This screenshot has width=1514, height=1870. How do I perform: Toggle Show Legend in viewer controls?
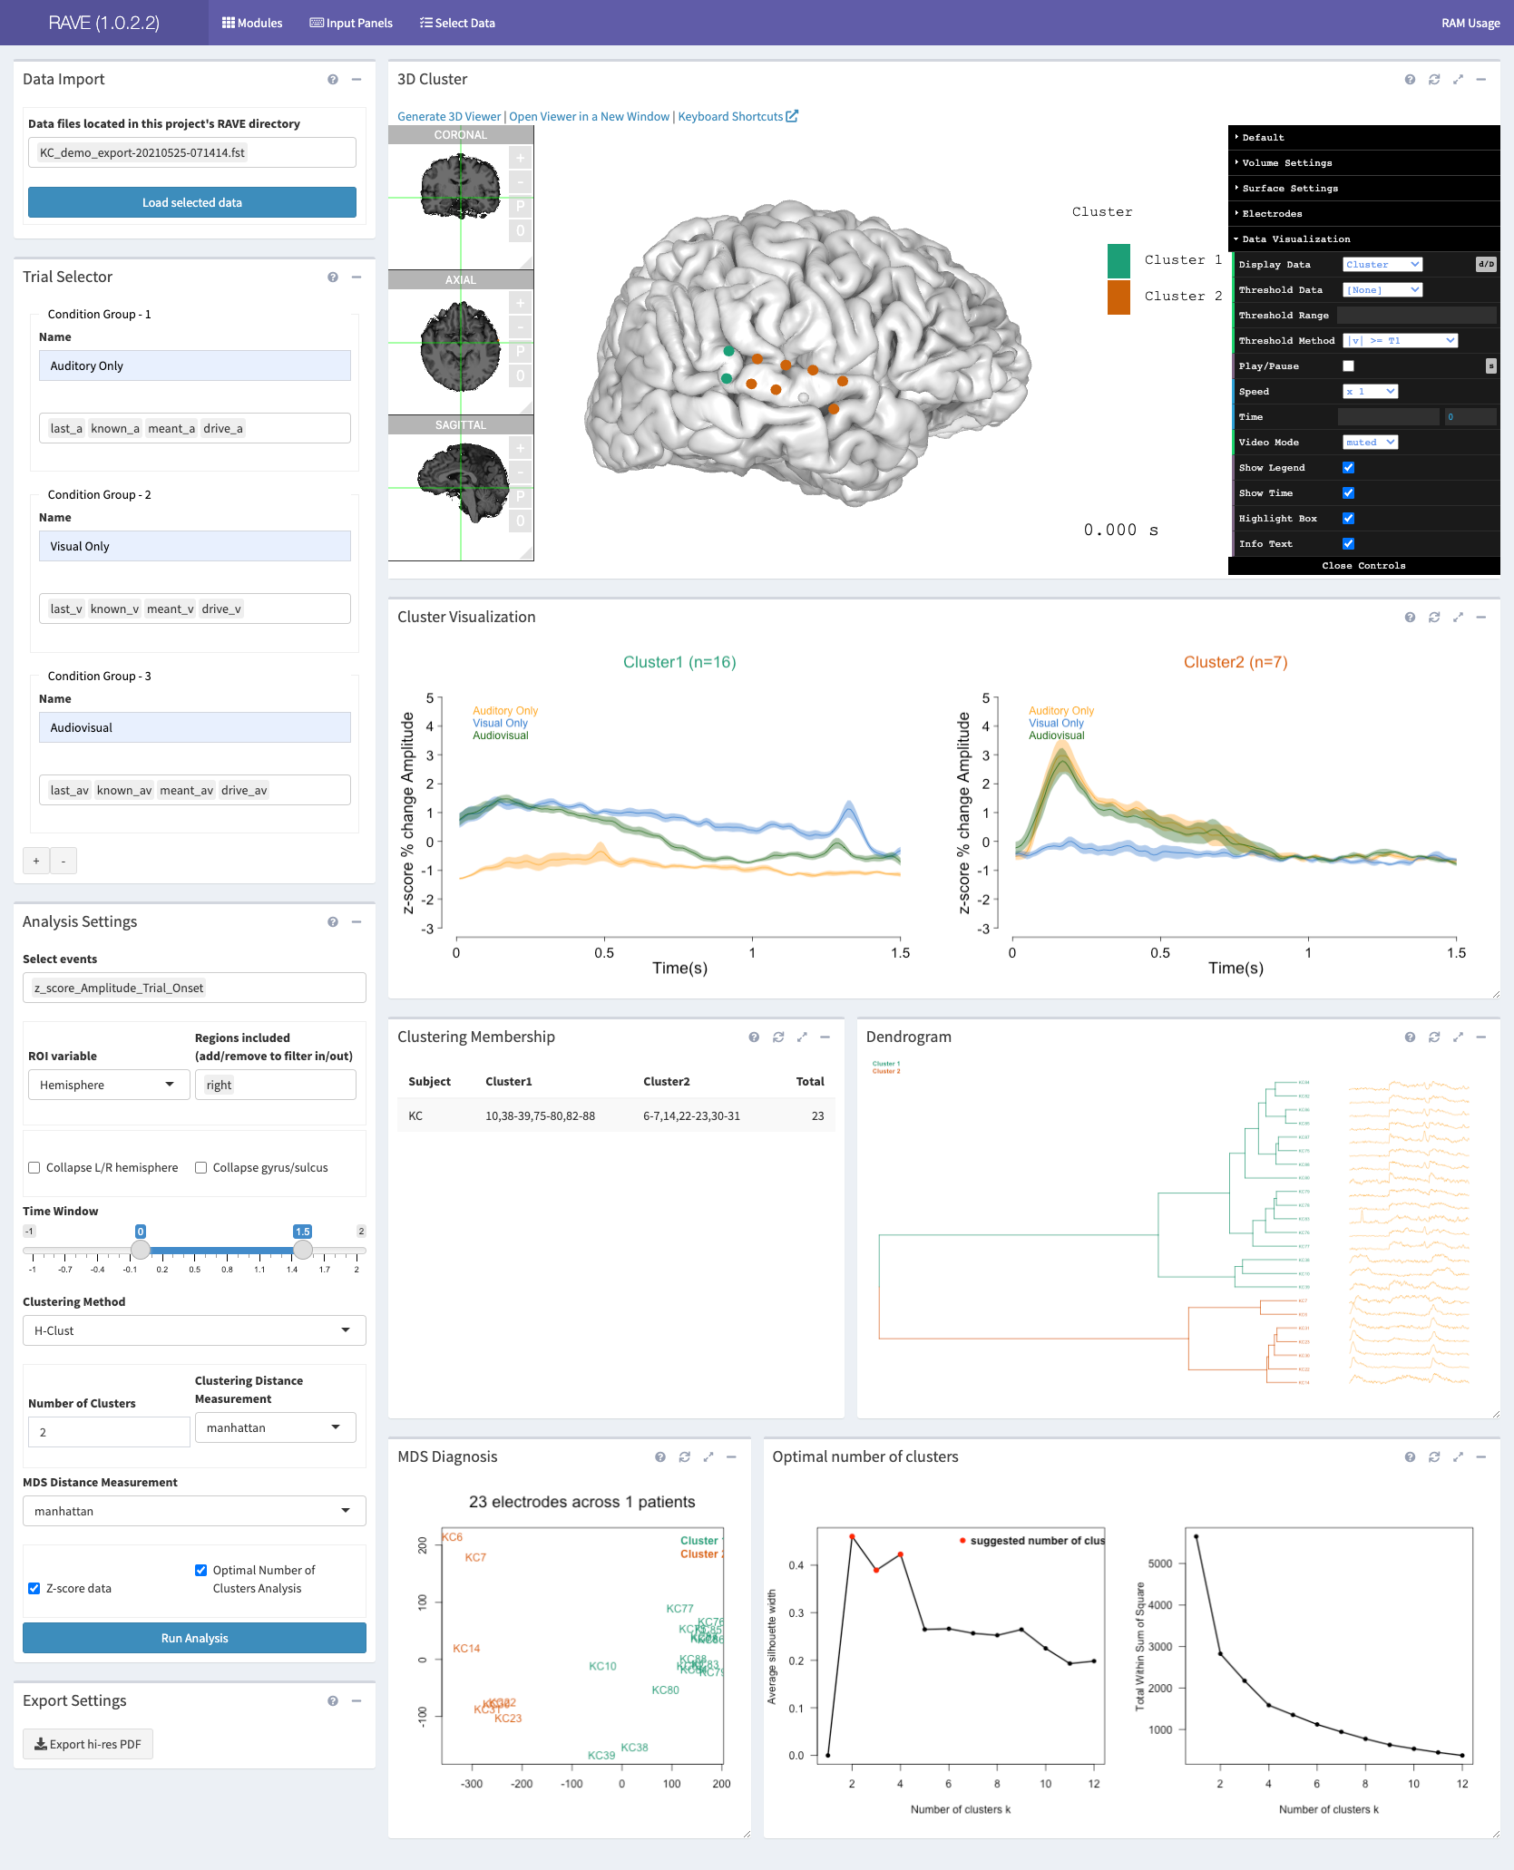pyautogui.click(x=1348, y=468)
